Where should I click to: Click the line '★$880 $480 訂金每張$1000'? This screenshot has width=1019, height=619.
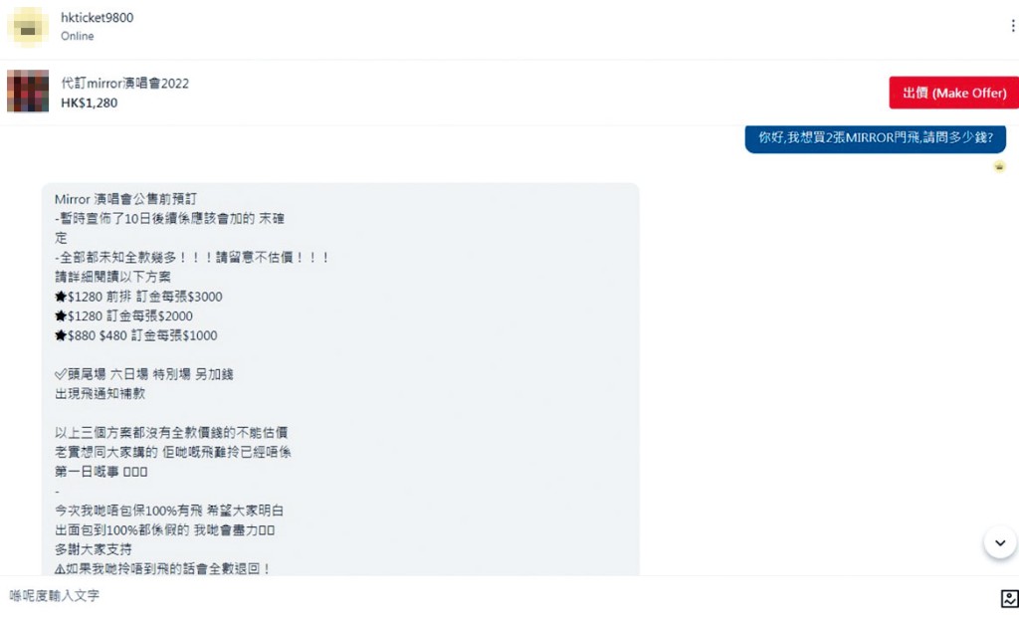135,335
